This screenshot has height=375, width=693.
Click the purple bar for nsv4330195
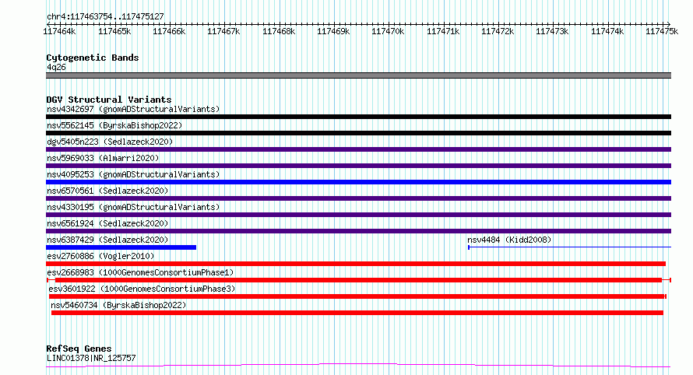[x=358, y=215]
